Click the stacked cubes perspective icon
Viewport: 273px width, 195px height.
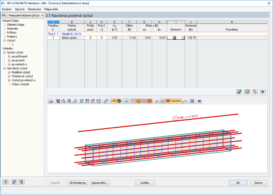tap(106, 101)
